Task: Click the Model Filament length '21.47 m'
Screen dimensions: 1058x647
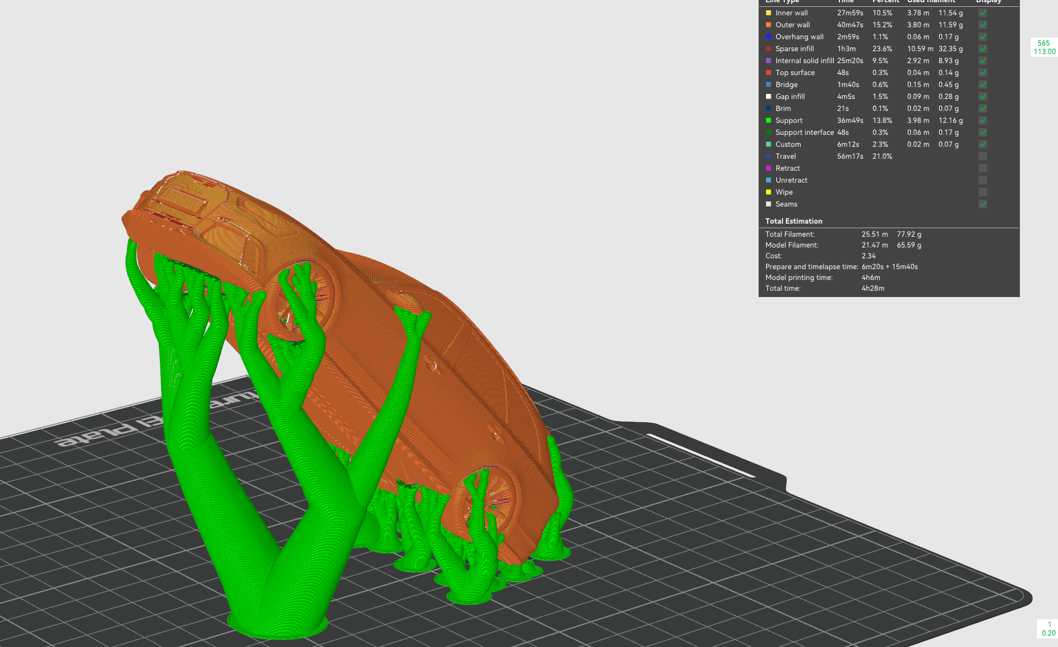Action: pyautogui.click(x=874, y=245)
